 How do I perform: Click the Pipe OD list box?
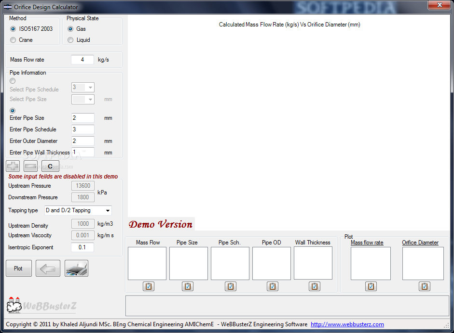[x=272, y=263]
